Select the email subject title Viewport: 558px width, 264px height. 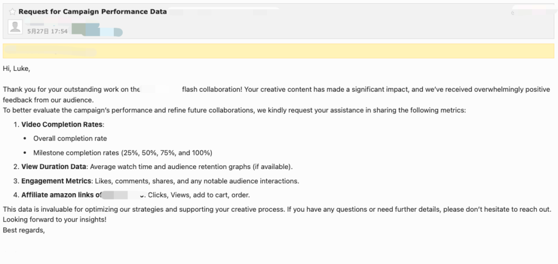point(93,11)
